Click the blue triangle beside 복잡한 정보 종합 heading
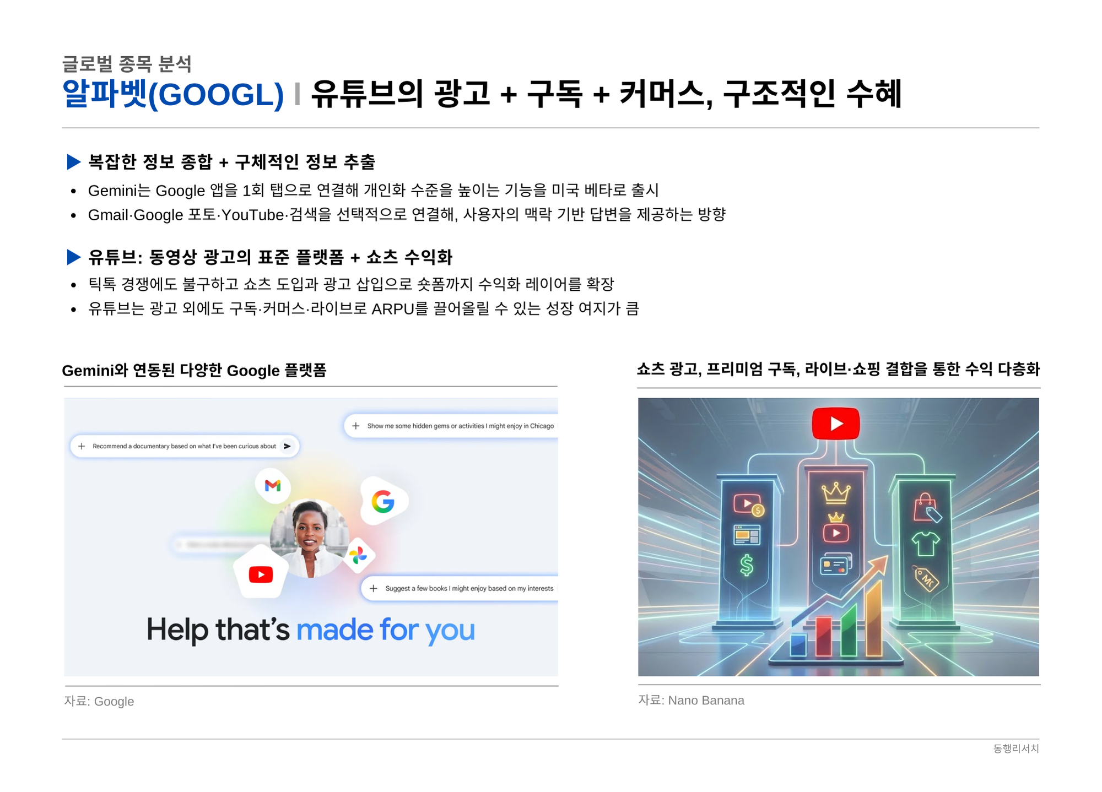The height and width of the screenshot is (792, 1102). (74, 161)
